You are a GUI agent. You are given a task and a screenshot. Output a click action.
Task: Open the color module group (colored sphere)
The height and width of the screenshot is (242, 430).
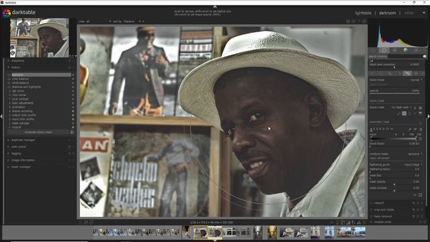click(405, 50)
